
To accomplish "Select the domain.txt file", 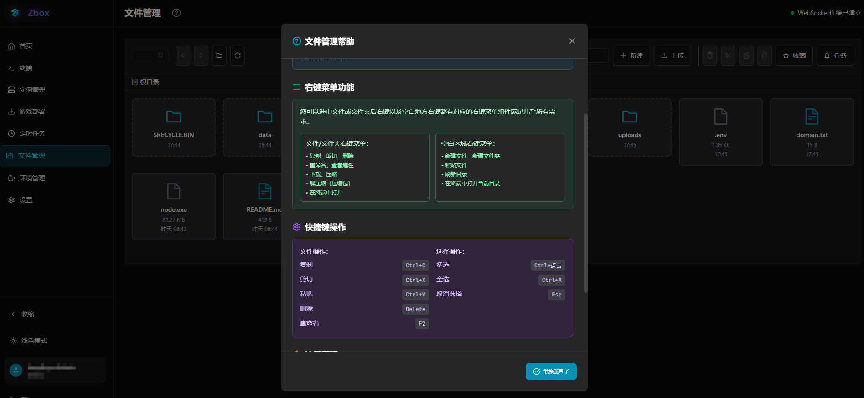I will pos(812,132).
